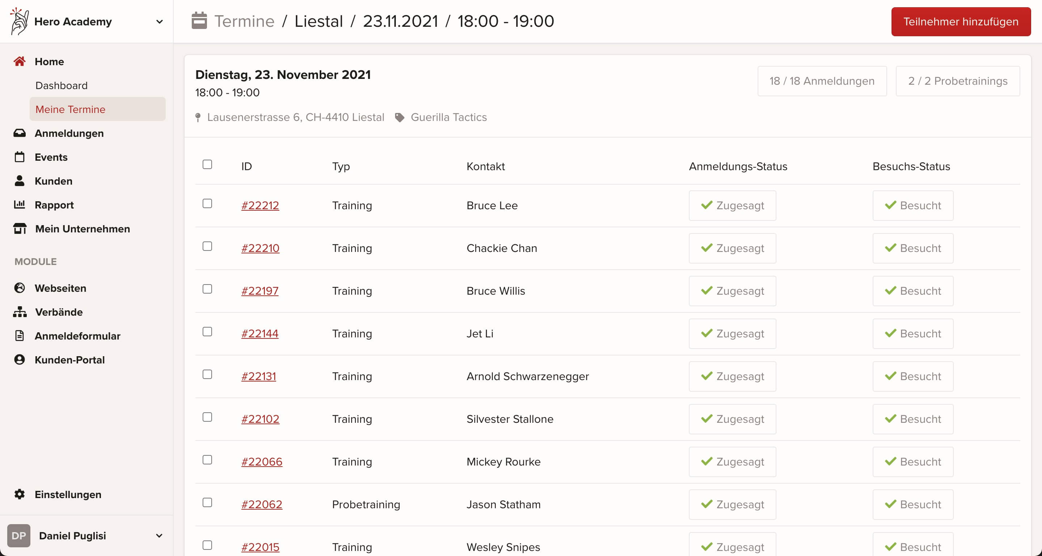Open Silvester Stallone's Besucht status dropdown

[x=912, y=419]
